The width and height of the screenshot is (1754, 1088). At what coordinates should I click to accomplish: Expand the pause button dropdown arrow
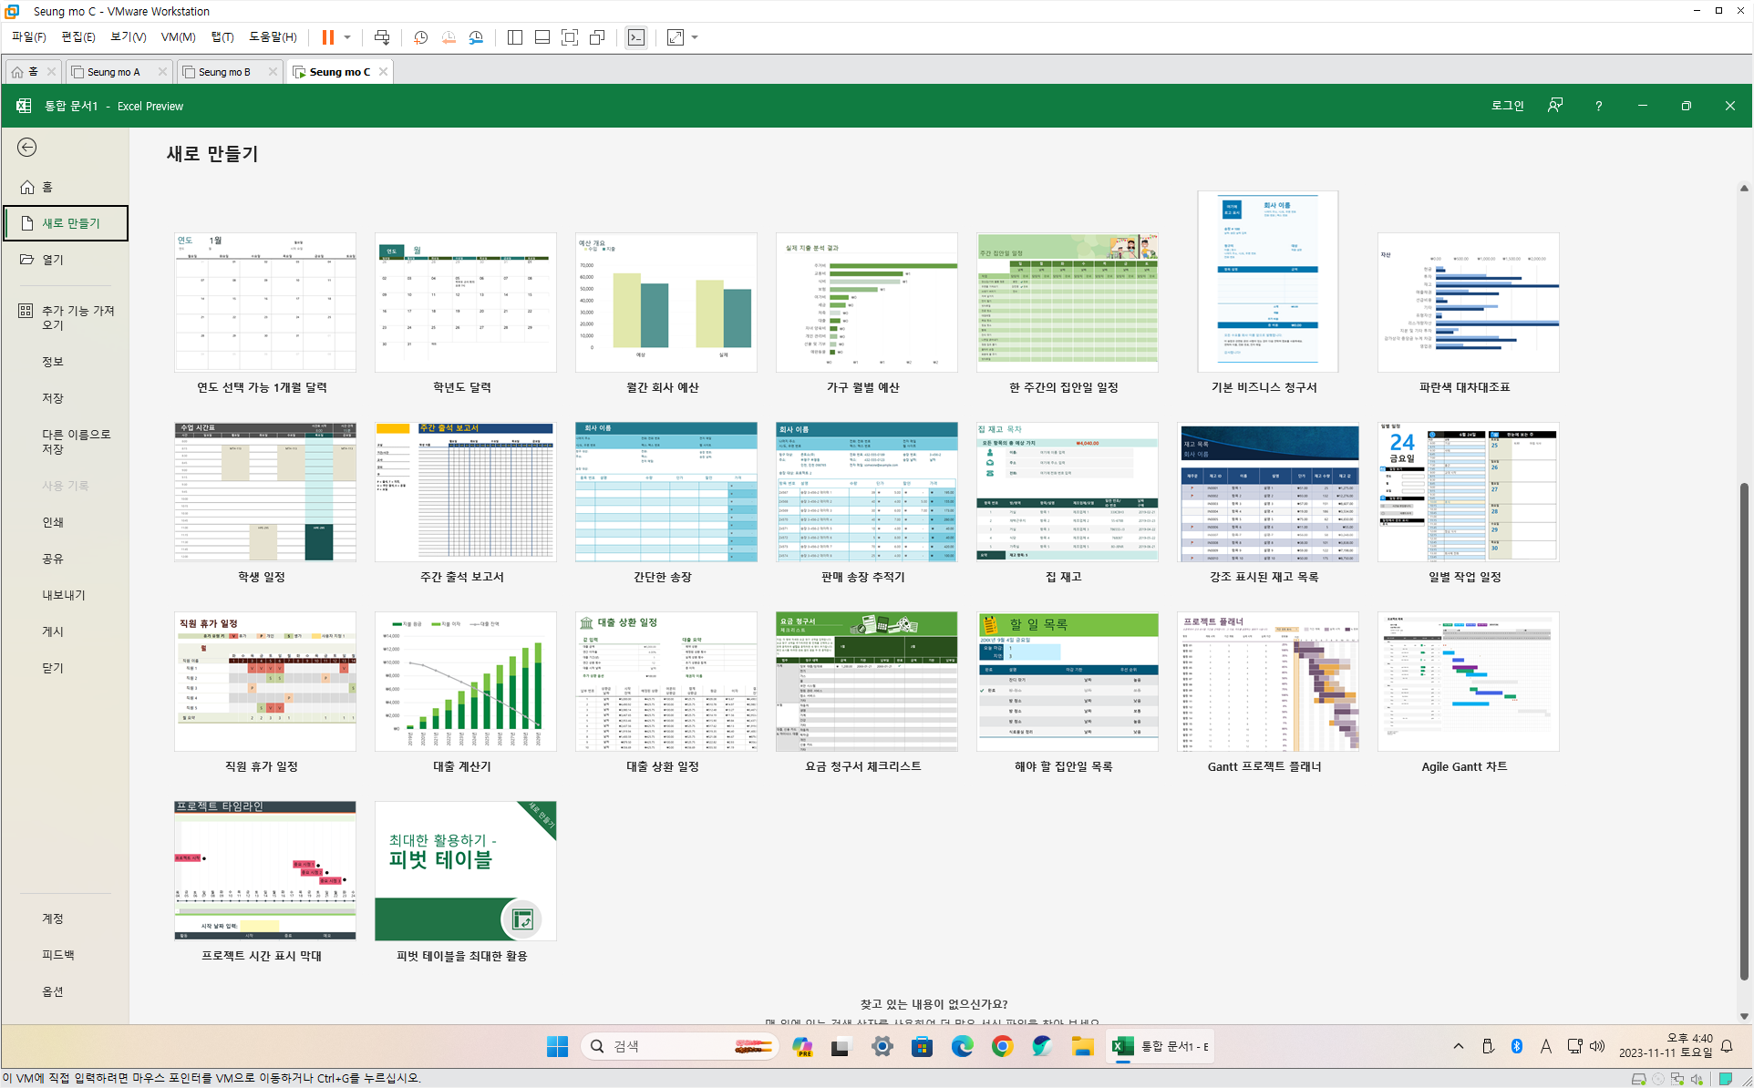pyautogui.click(x=347, y=37)
